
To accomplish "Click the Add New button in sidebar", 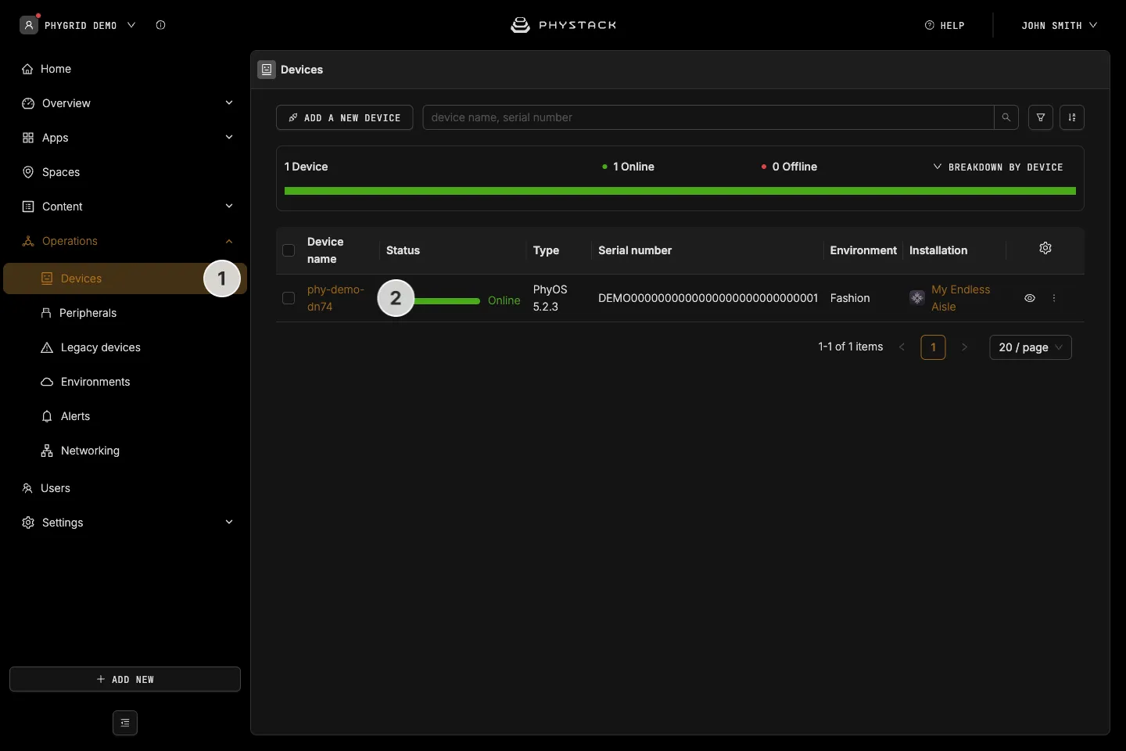I will pos(125,679).
